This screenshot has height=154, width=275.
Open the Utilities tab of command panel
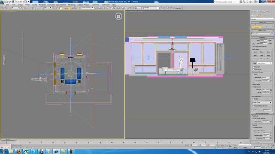click(267, 12)
